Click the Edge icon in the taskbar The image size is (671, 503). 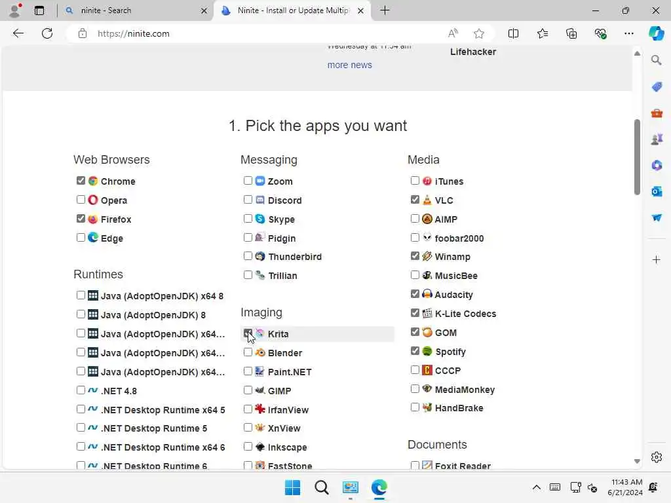379,487
